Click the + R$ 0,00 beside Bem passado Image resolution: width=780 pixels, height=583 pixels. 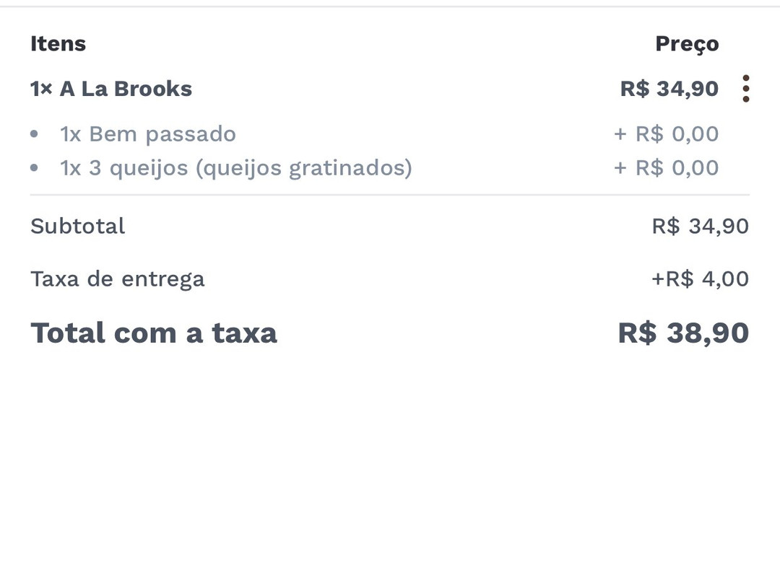pyautogui.click(x=666, y=134)
